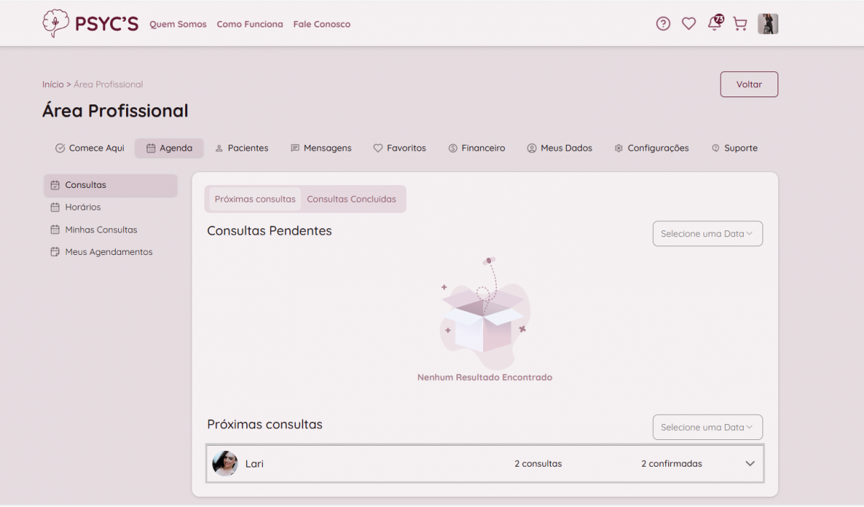
Task: Open favorites heart icon in header
Action: pyautogui.click(x=688, y=24)
